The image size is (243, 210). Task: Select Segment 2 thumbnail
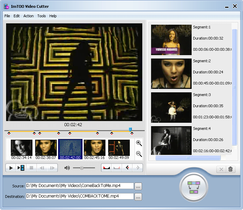(171, 74)
